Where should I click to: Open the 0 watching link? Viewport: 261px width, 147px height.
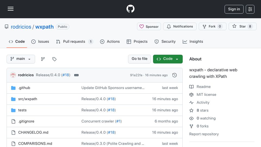(206, 118)
